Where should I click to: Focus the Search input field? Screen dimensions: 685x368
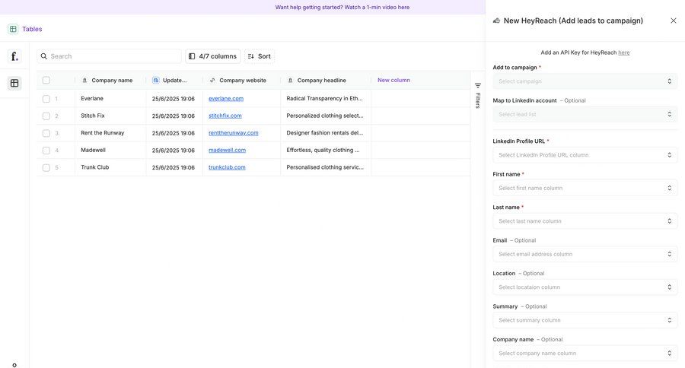coord(109,56)
